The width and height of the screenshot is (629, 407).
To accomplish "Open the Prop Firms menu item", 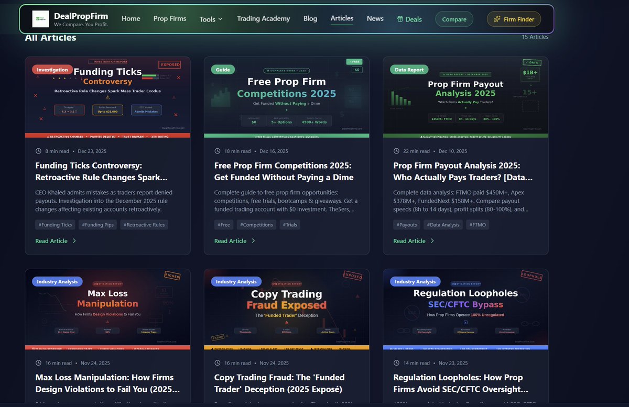I will (170, 18).
